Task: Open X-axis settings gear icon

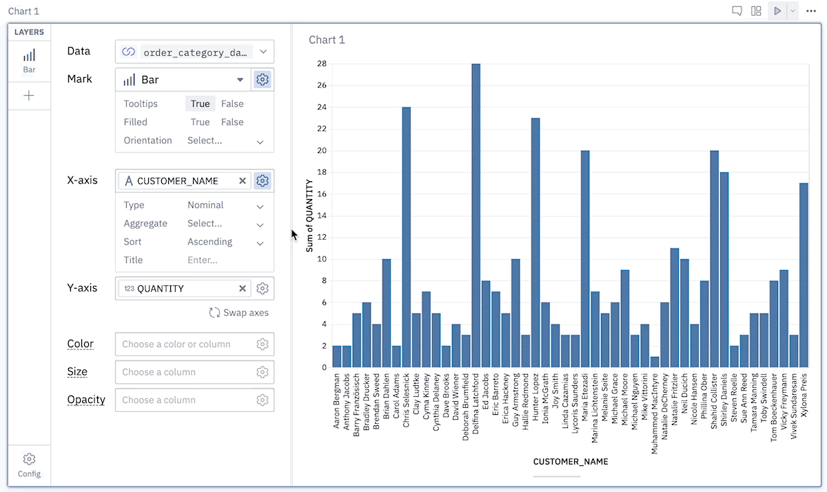Action: pyautogui.click(x=262, y=181)
